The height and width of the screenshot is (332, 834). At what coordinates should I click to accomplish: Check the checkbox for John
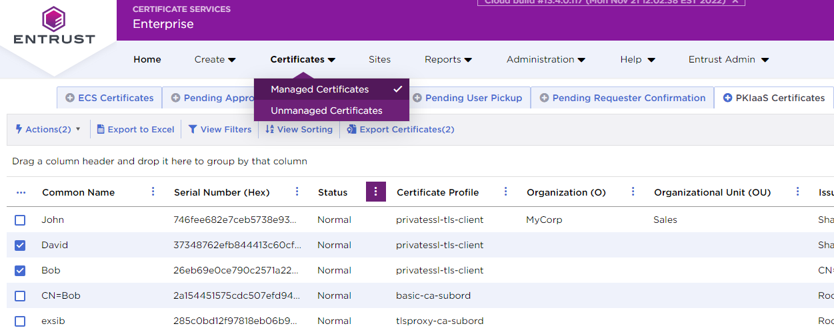click(20, 220)
